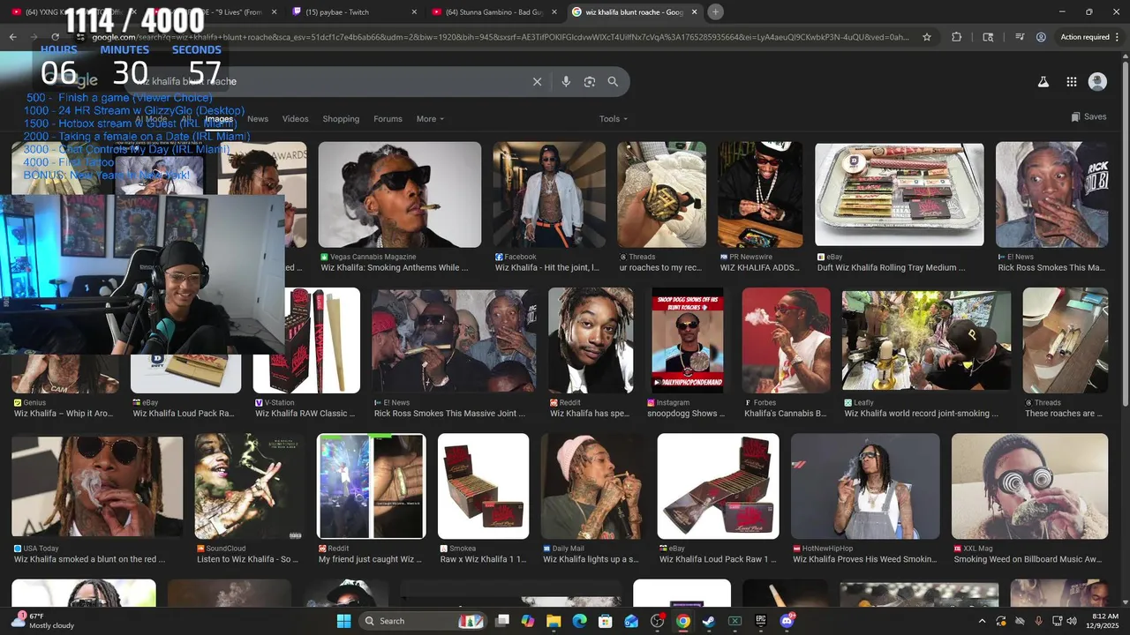Open Microsoft Edge from the taskbar
This screenshot has width=1130, height=635.
tap(579, 621)
